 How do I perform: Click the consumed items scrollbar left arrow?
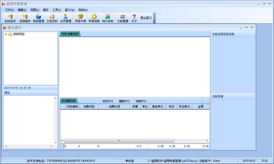point(62,141)
